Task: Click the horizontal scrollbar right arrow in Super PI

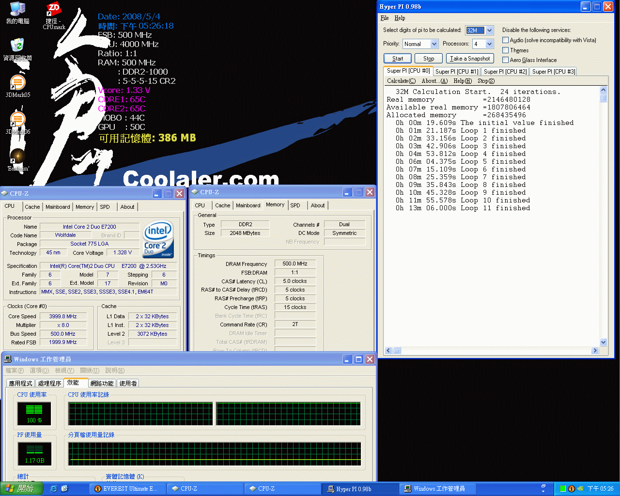Action: (x=595, y=350)
